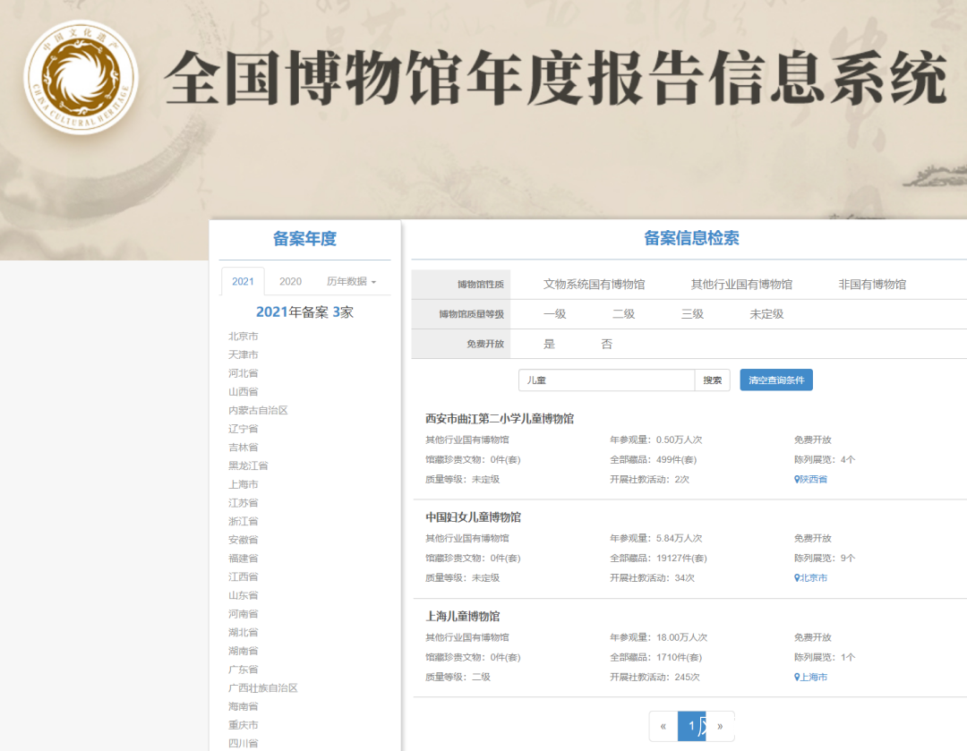Filter by 其他行业国有博物馆 type
This screenshot has width=967, height=751.
tap(741, 285)
